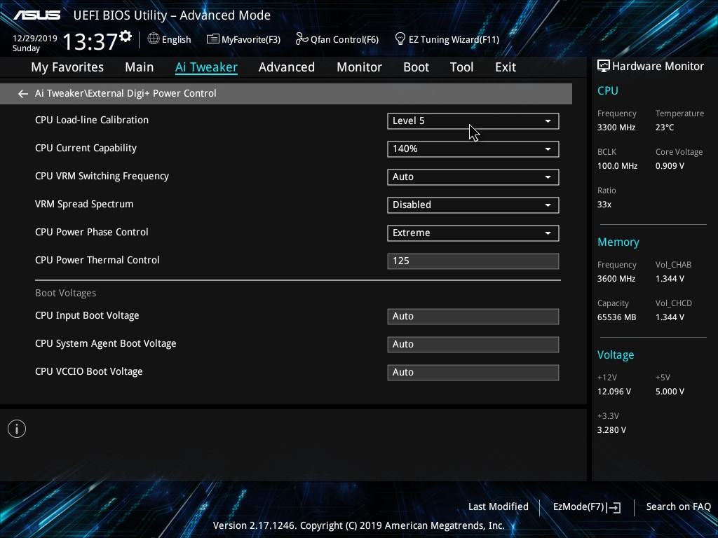
Task: Click the 65536 MB capacity value
Action: click(616, 317)
